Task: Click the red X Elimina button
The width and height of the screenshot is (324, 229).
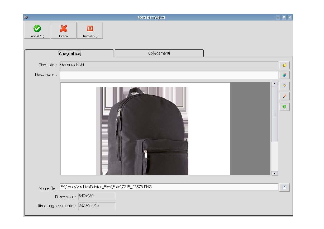Action: coord(63,31)
